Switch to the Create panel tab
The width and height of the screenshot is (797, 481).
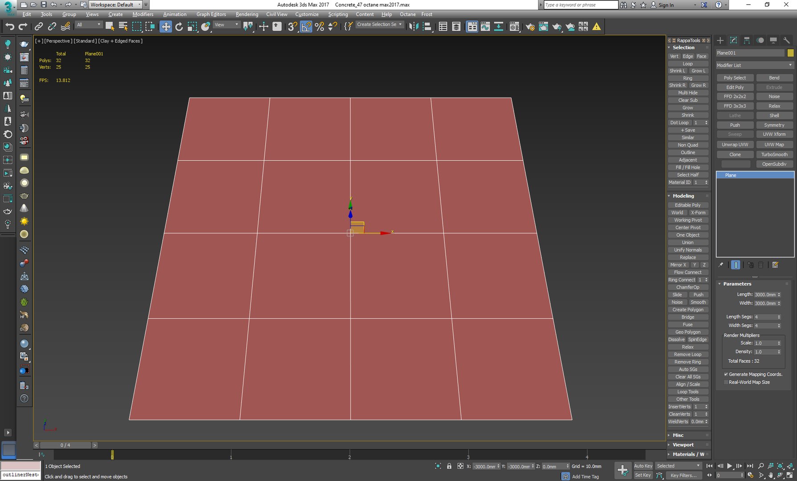[720, 40]
